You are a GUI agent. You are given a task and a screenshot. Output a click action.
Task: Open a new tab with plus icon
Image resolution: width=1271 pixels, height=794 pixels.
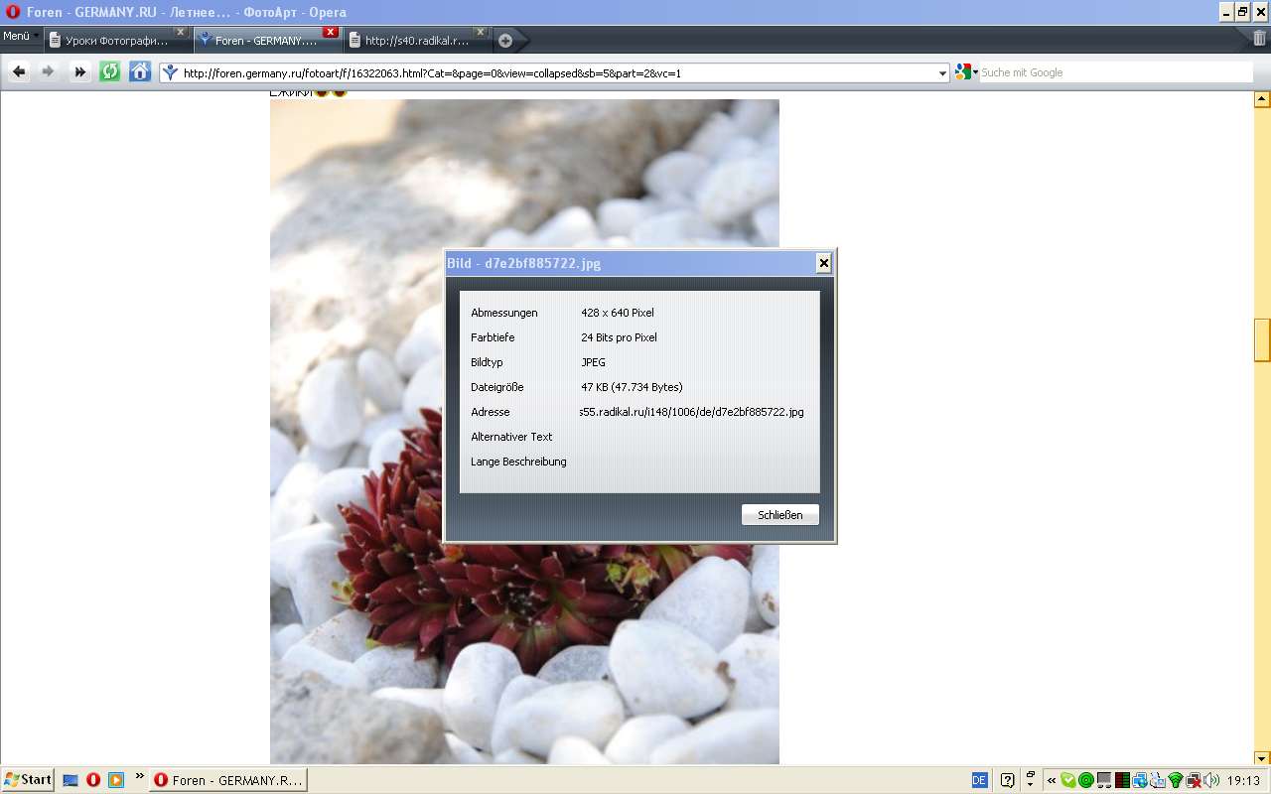[505, 41]
